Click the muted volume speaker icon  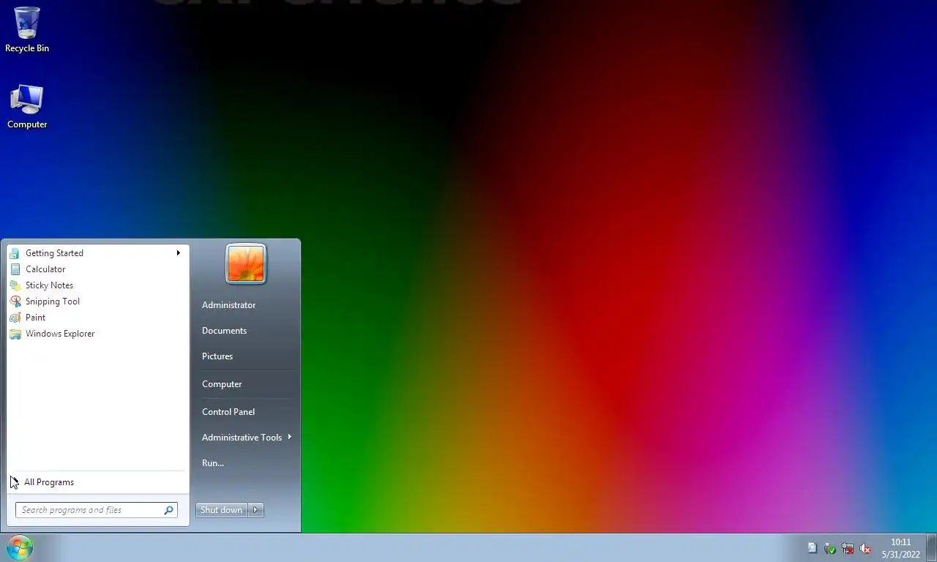pyautogui.click(x=865, y=548)
